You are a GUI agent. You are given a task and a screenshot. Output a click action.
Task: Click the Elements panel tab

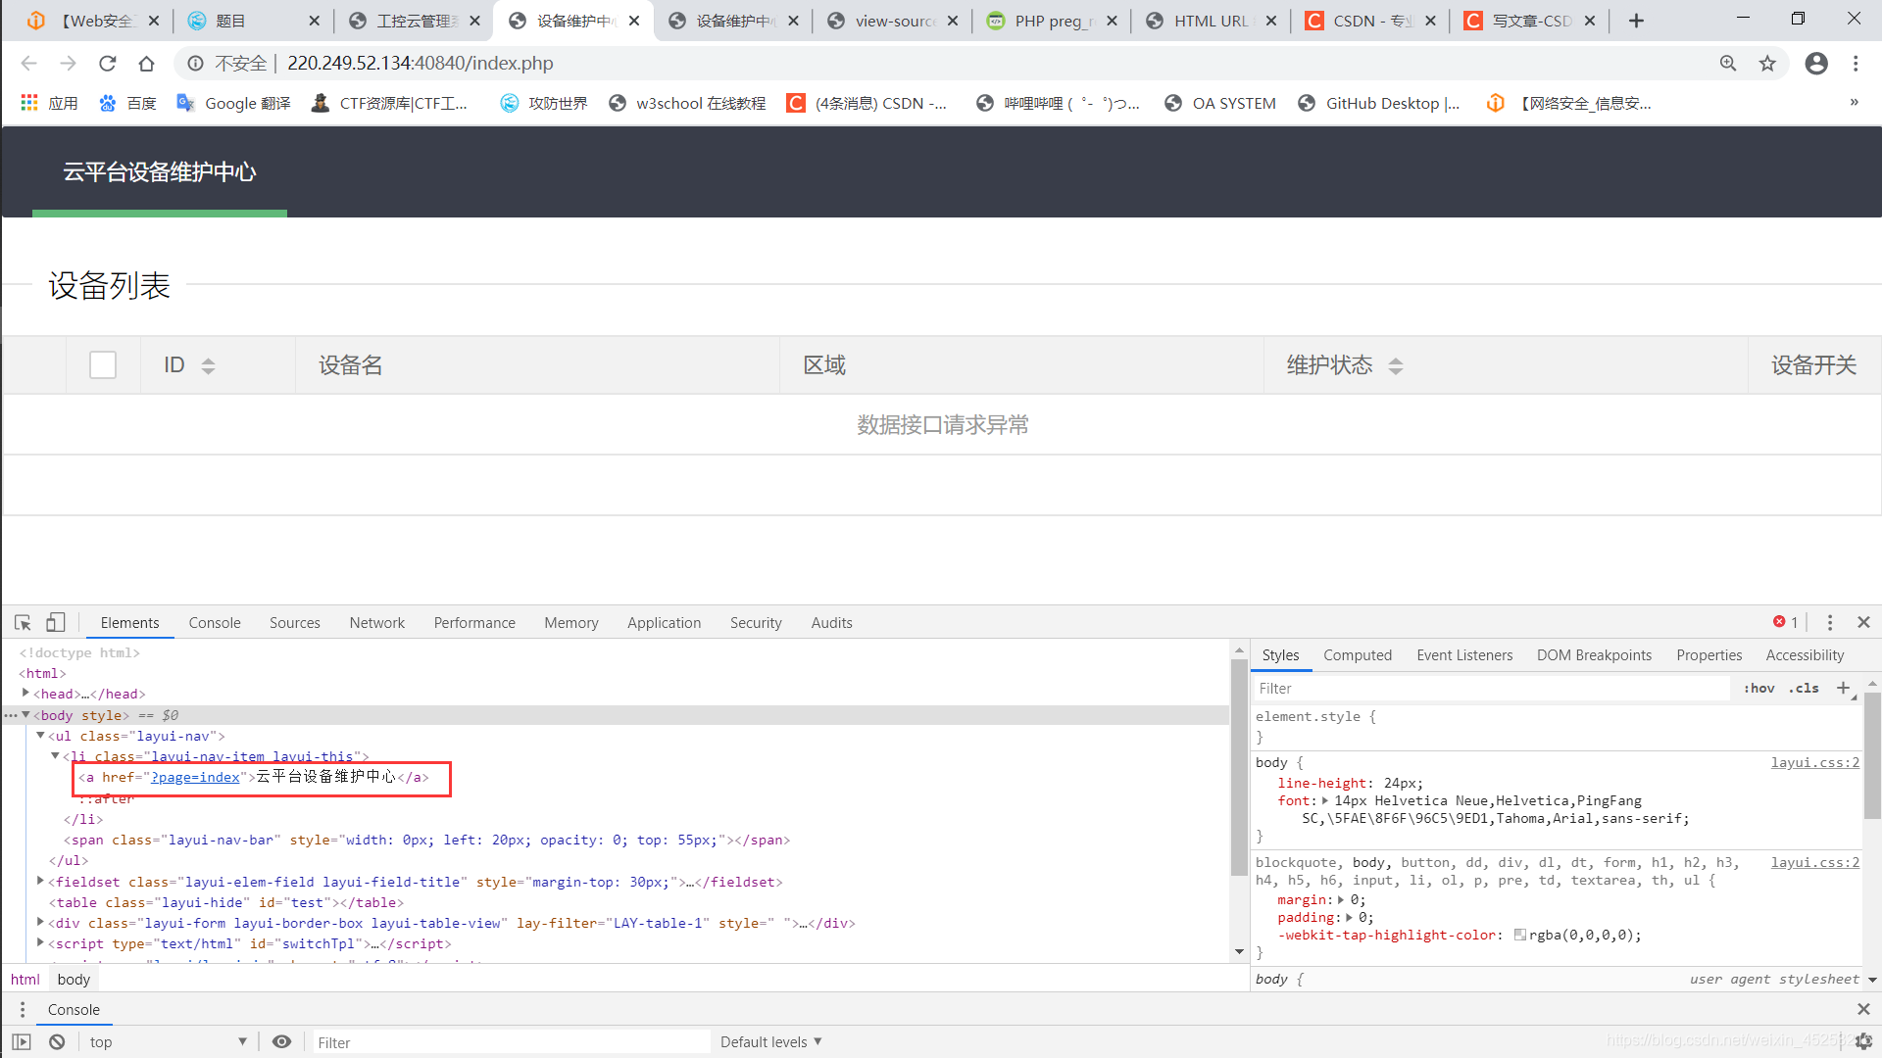(129, 621)
